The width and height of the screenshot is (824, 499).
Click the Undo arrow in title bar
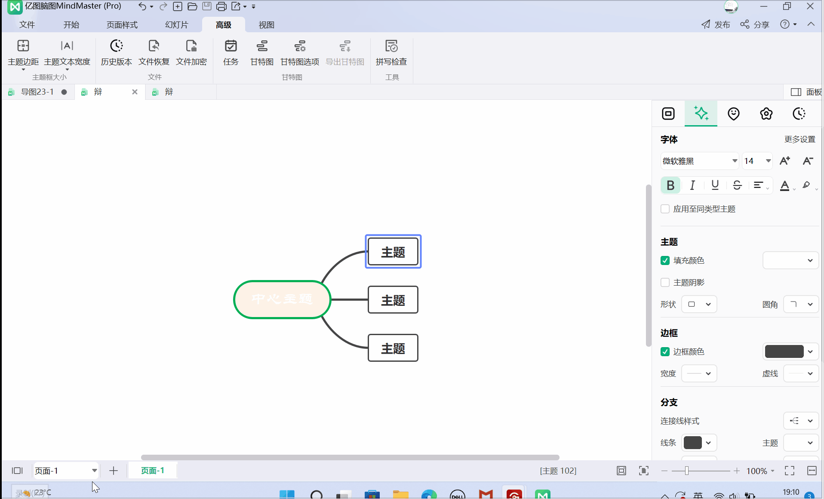coord(142,6)
